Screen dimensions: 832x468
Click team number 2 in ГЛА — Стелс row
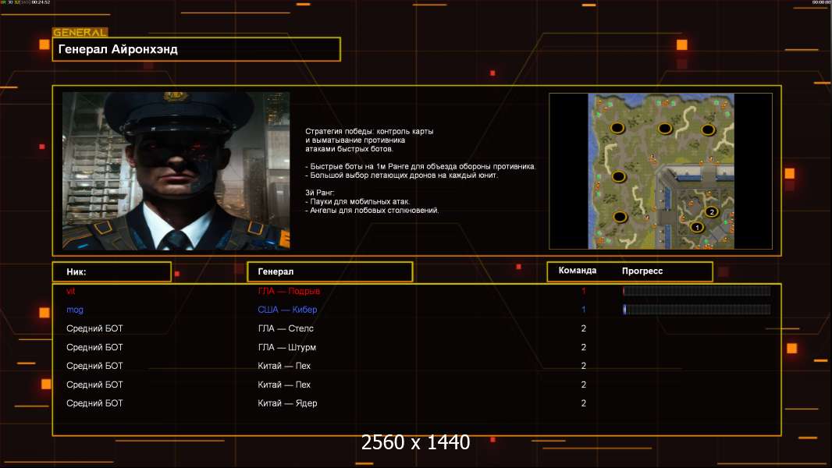pyautogui.click(x=584, y=328)
